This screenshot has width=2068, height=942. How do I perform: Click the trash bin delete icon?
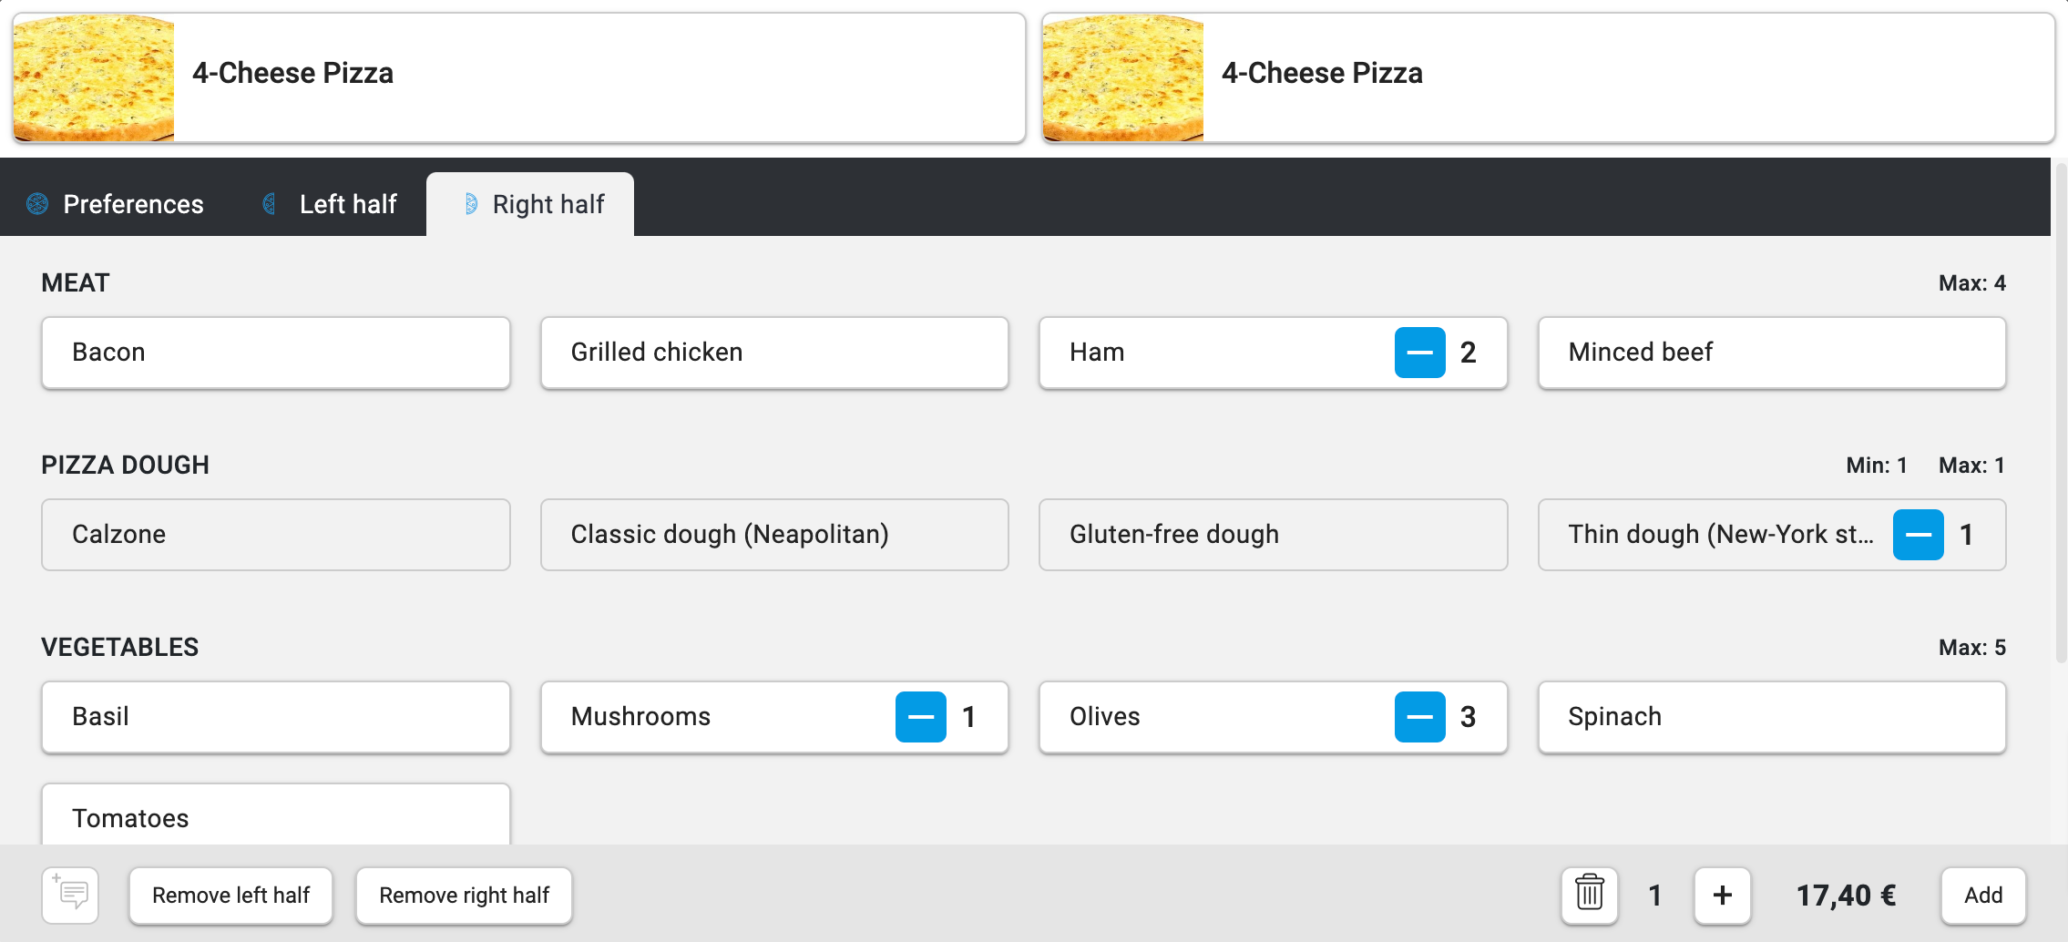[1589, 895]
